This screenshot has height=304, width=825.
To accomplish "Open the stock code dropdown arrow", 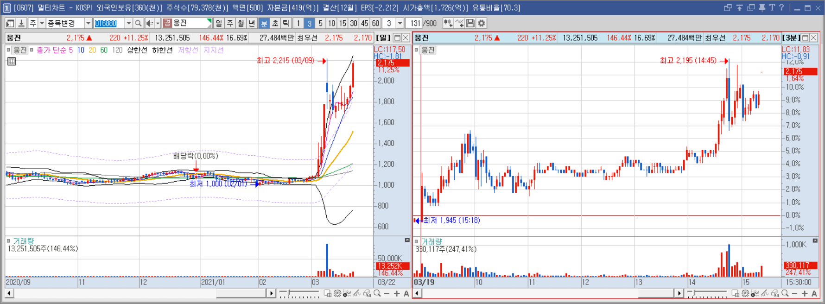I will click(128, 23).
